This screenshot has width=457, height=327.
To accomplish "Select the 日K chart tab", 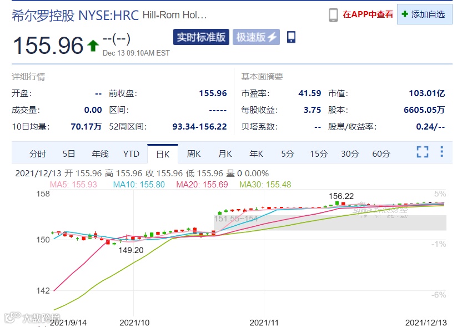I will click(x=163, y=154).
